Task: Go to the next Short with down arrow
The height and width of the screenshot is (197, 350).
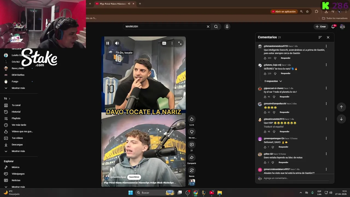Action: point(341,119)
